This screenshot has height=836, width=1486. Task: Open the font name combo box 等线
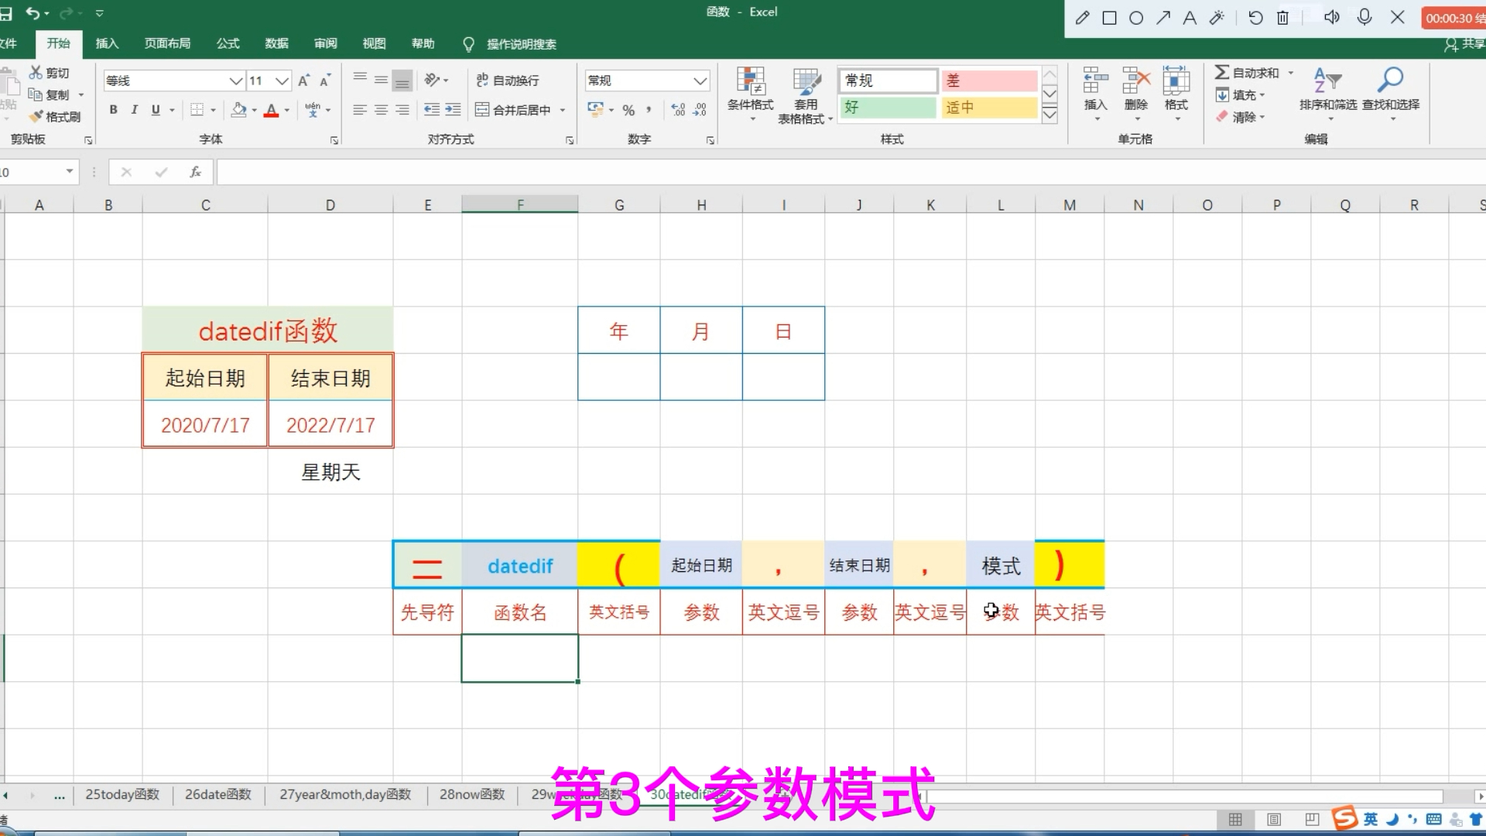174,81
